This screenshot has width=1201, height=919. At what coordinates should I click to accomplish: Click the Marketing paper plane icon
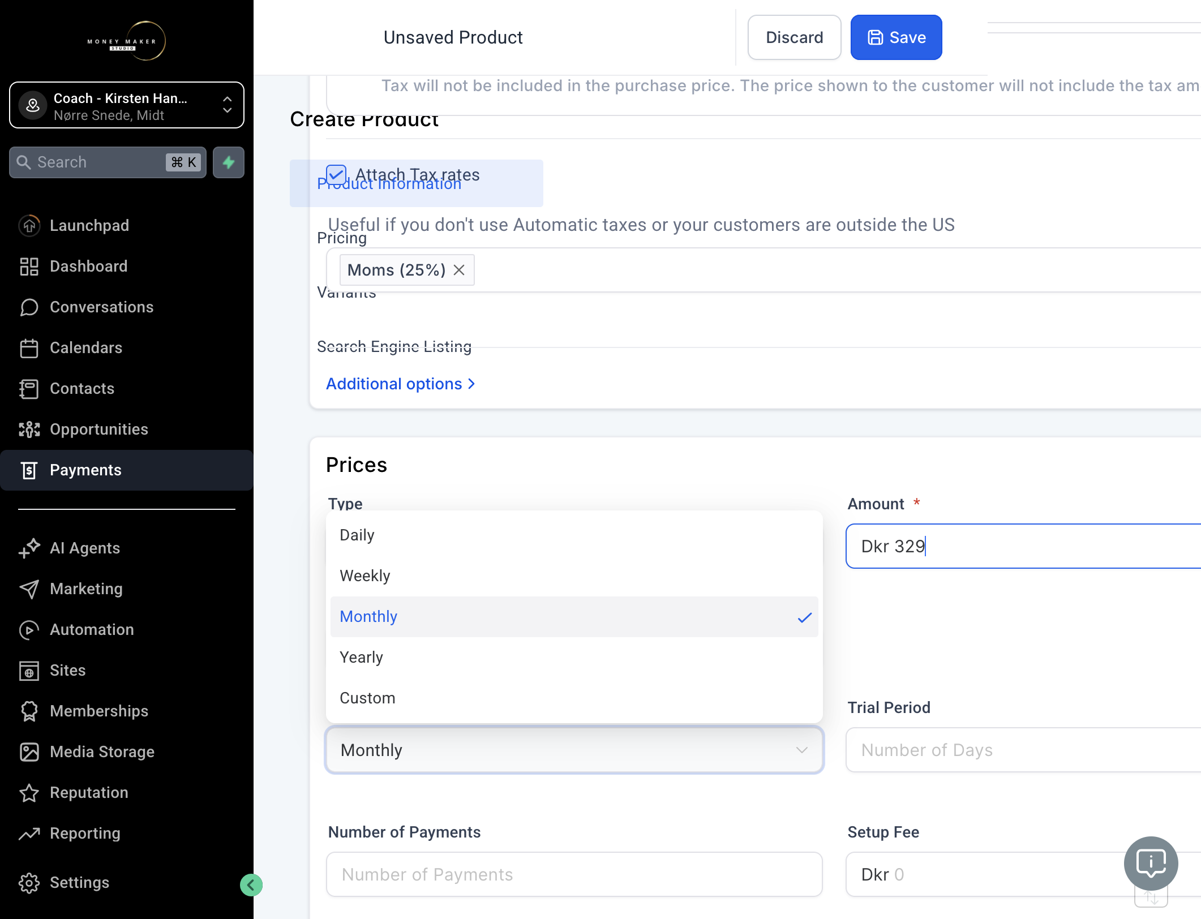29,589
